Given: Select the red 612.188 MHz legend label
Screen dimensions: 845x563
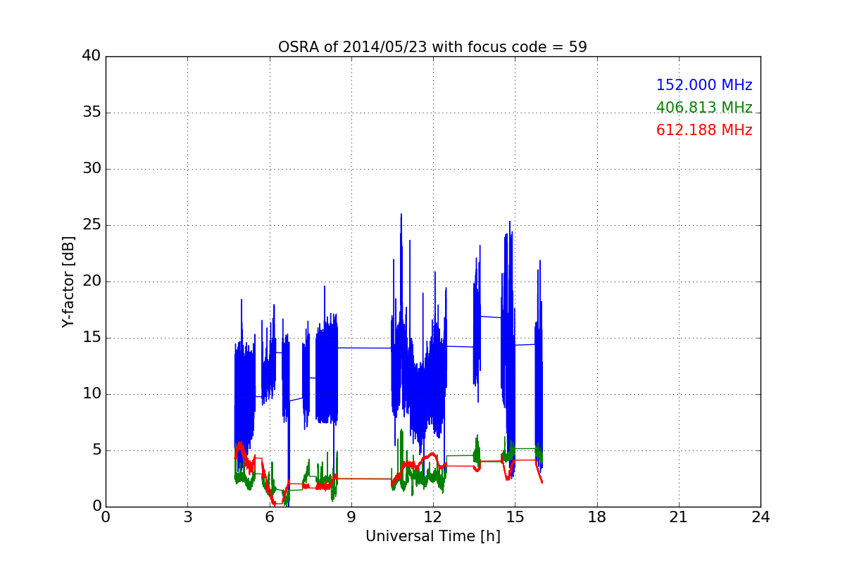Looking at the screenshot, I should point(704,130).
